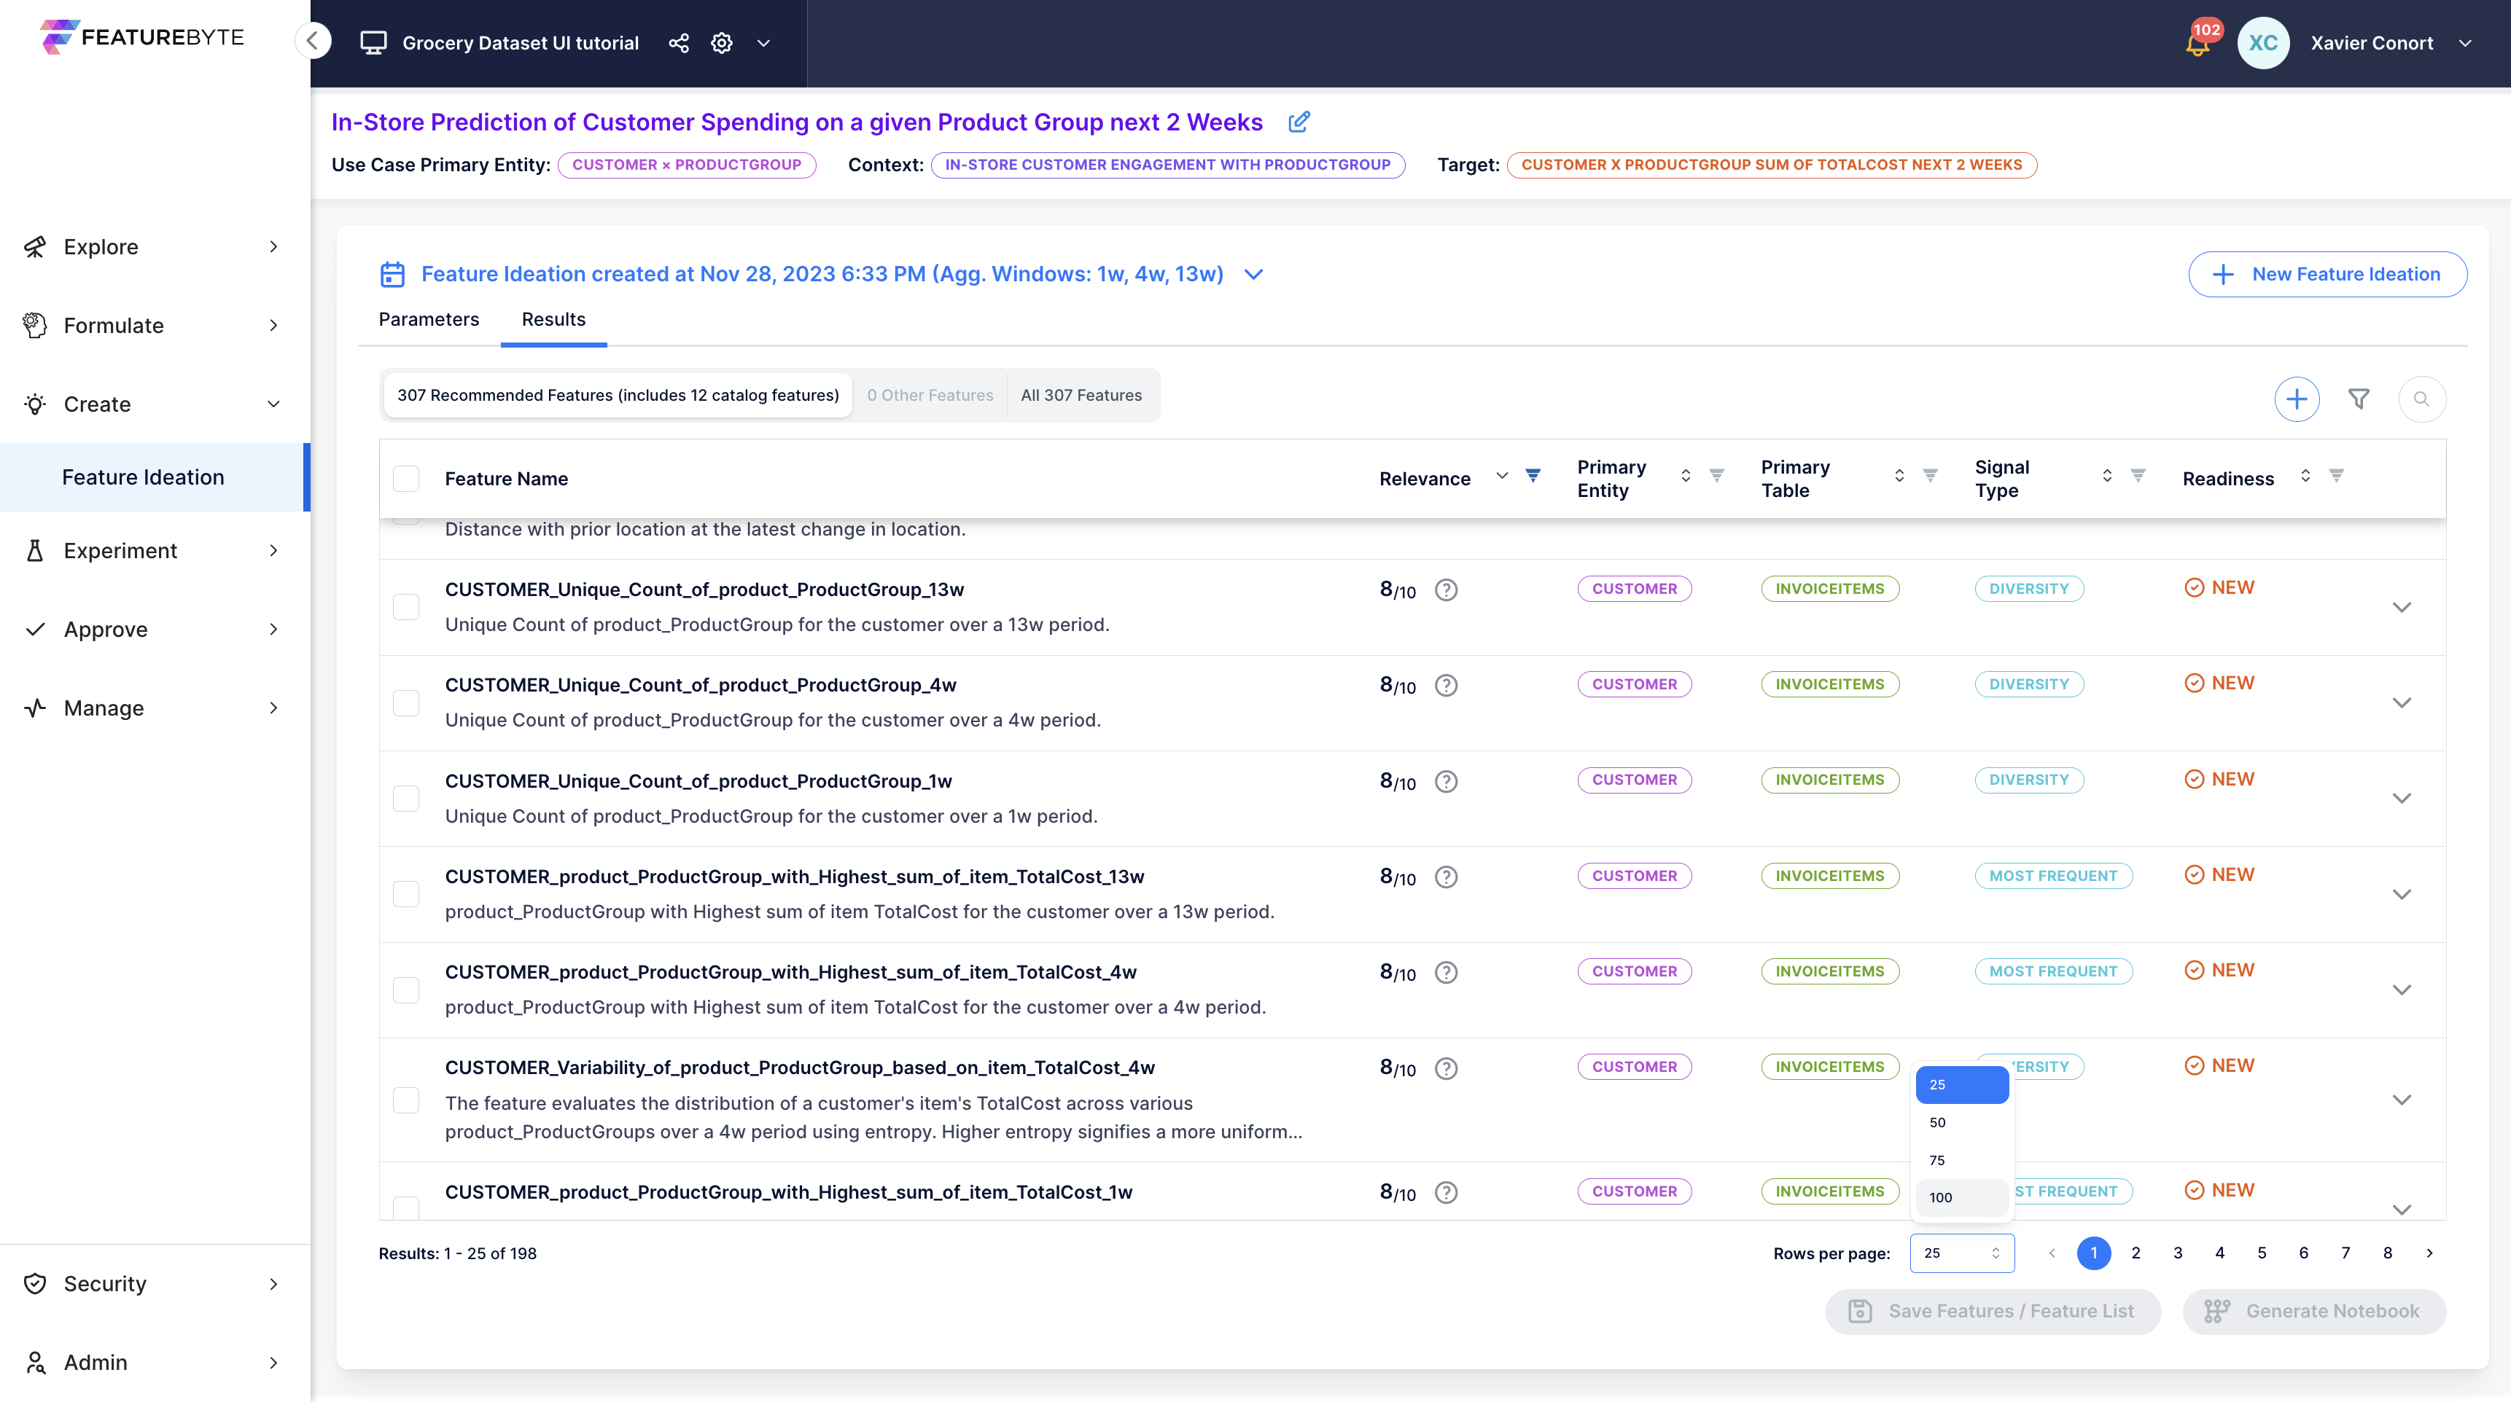
Task: Show relevance help for Unique_Count_ProductGroup_13w
Action: [1447, 590]
